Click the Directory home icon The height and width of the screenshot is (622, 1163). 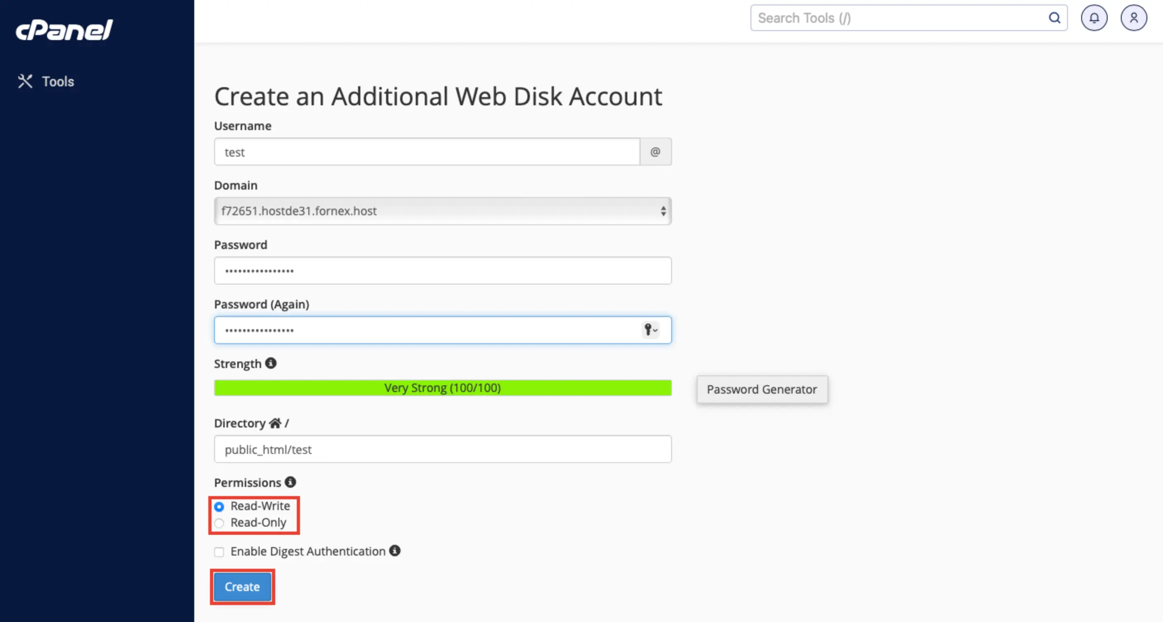pos(275,423)
